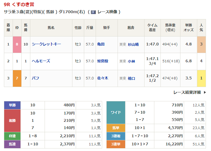The width and height of the screenshot is (211, 151).
Task: Open jockey 佐々木 profile
Action: [103, 78]
